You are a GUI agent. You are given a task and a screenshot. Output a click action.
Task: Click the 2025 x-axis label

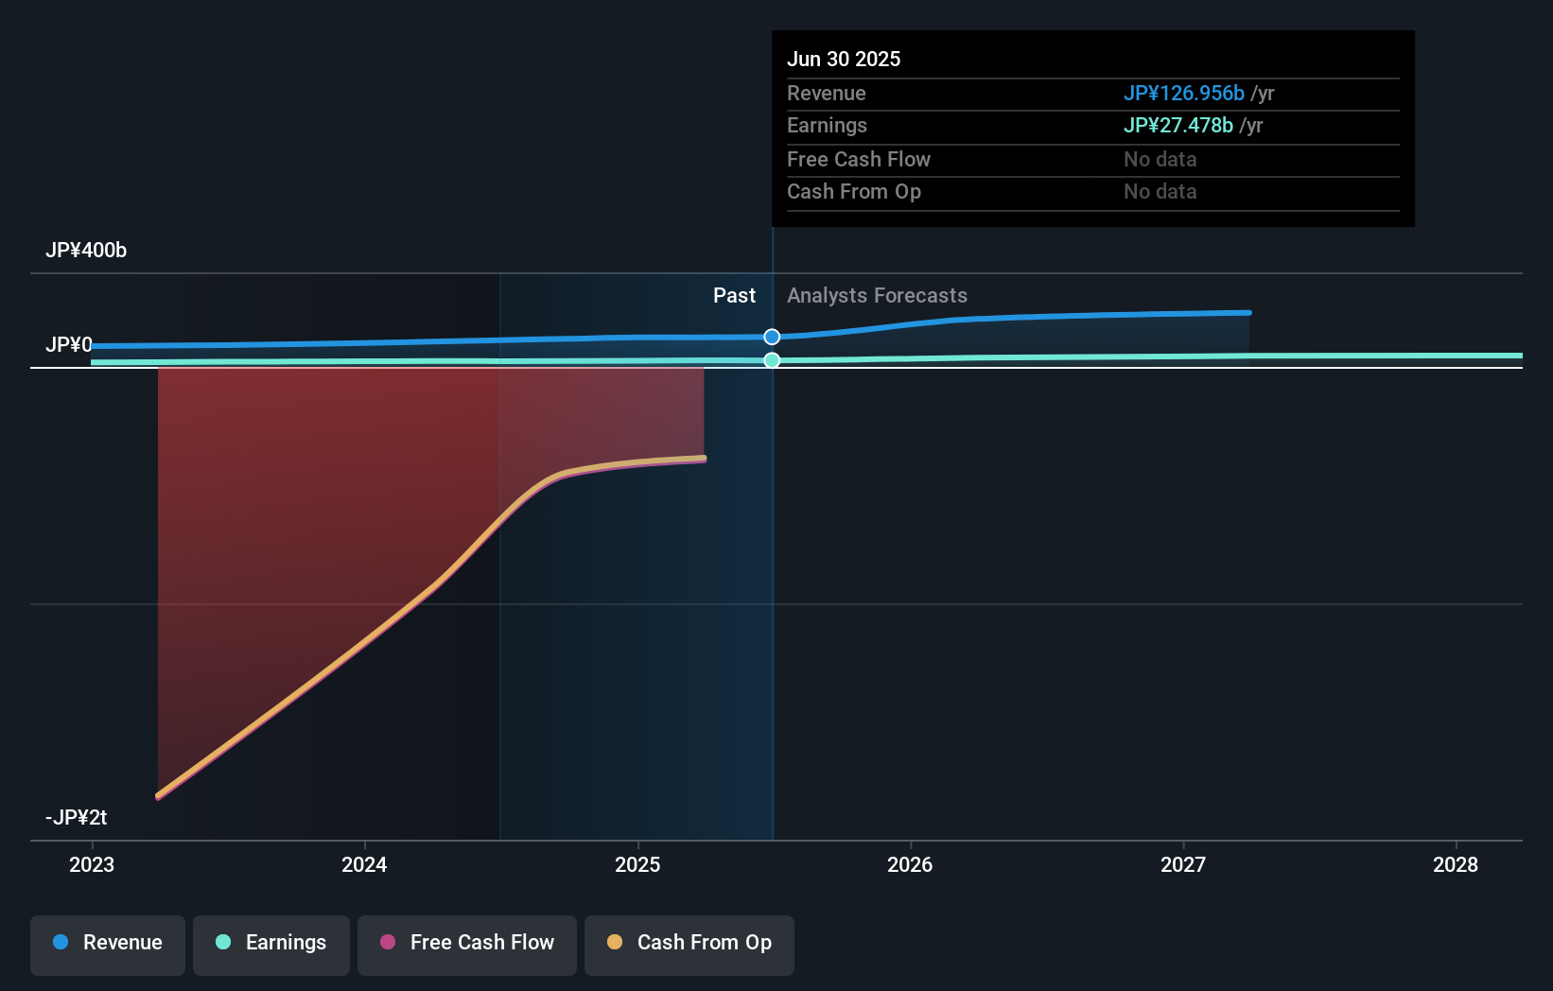(x=637, y=864)
